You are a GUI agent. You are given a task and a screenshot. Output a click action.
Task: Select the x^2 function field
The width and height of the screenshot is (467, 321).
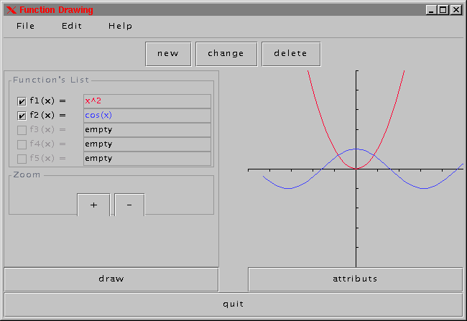pos(147,101)
